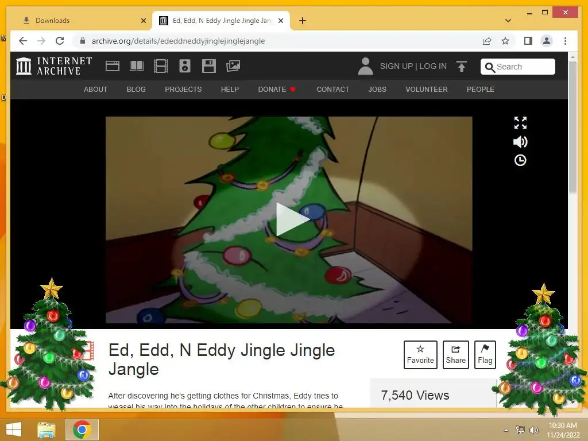The image size is (588, 441).
Task: Toggle fullscreen video mode
Action: 520,123
